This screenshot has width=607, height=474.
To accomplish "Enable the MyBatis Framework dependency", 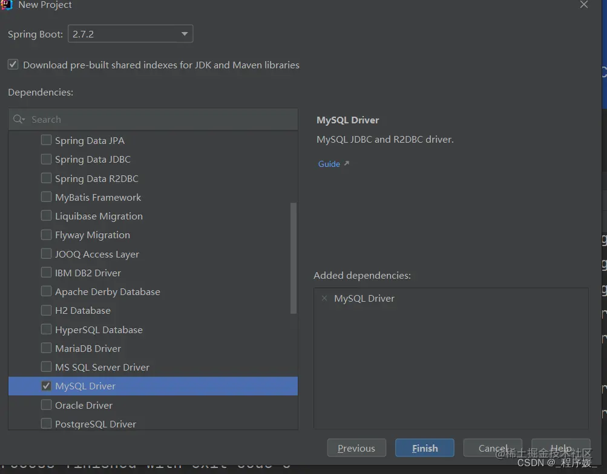I will (x=46, y=196).
